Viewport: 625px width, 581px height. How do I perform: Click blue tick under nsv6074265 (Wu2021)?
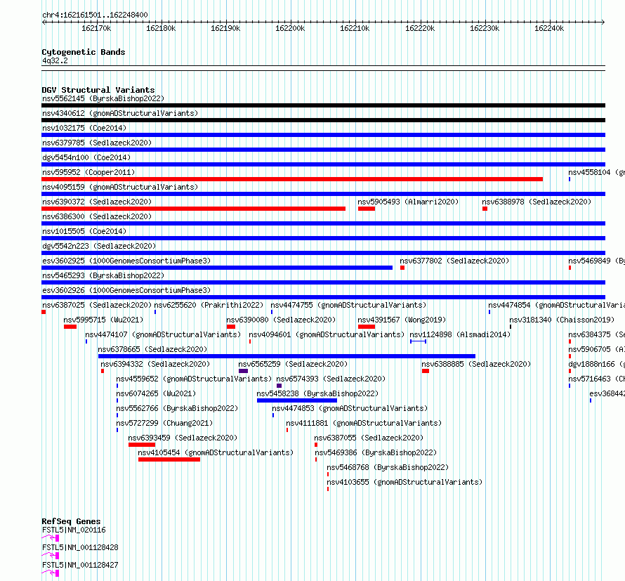tap(117, 400)
